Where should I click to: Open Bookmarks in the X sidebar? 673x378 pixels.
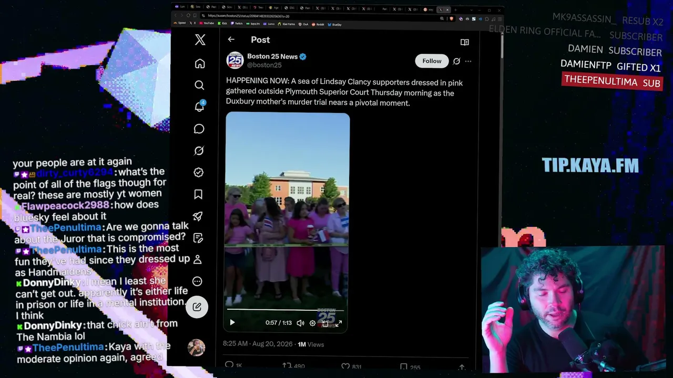point(198,194)
